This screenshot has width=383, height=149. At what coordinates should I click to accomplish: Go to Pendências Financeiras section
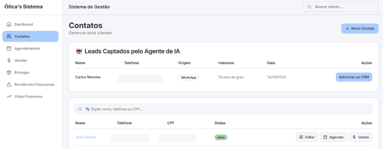click(34, 85)
